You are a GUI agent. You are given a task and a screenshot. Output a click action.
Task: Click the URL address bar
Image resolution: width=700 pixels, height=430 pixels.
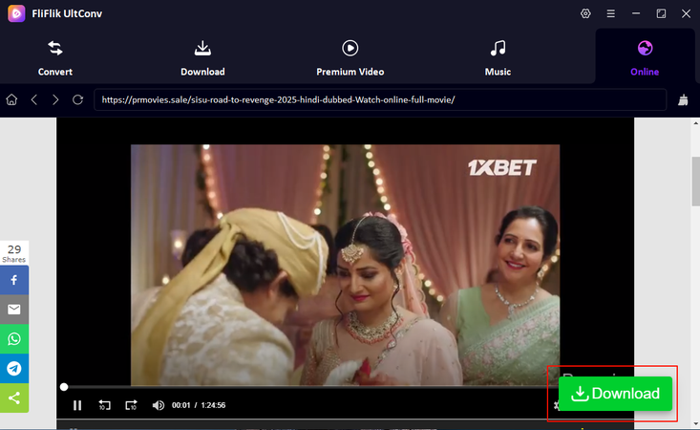tap(380, 99)
